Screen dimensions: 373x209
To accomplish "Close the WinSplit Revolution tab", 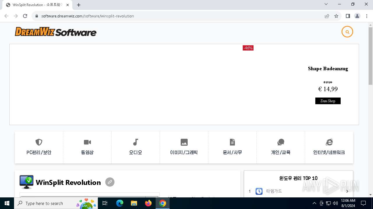I will (x=68, y=5).
